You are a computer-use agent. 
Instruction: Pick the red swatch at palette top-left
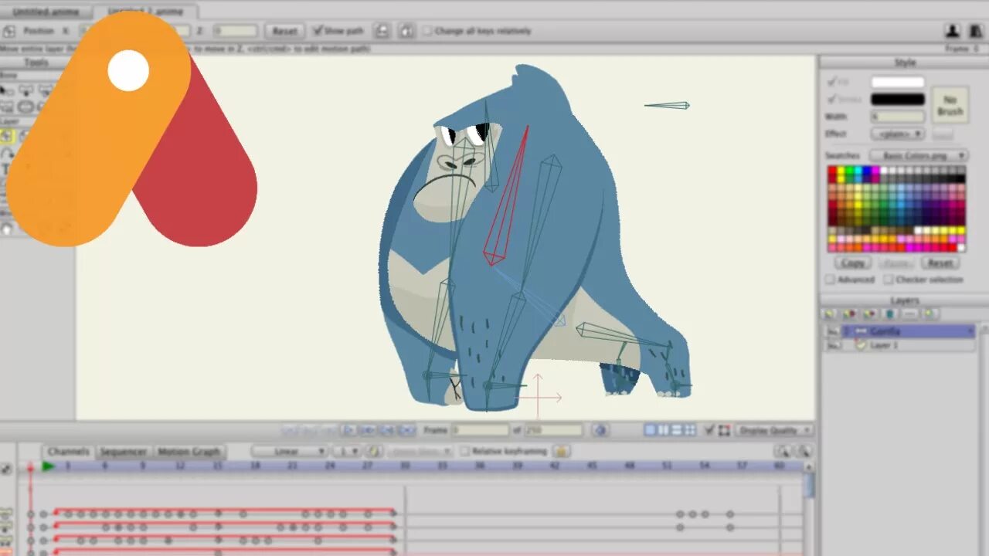(832, 169)
